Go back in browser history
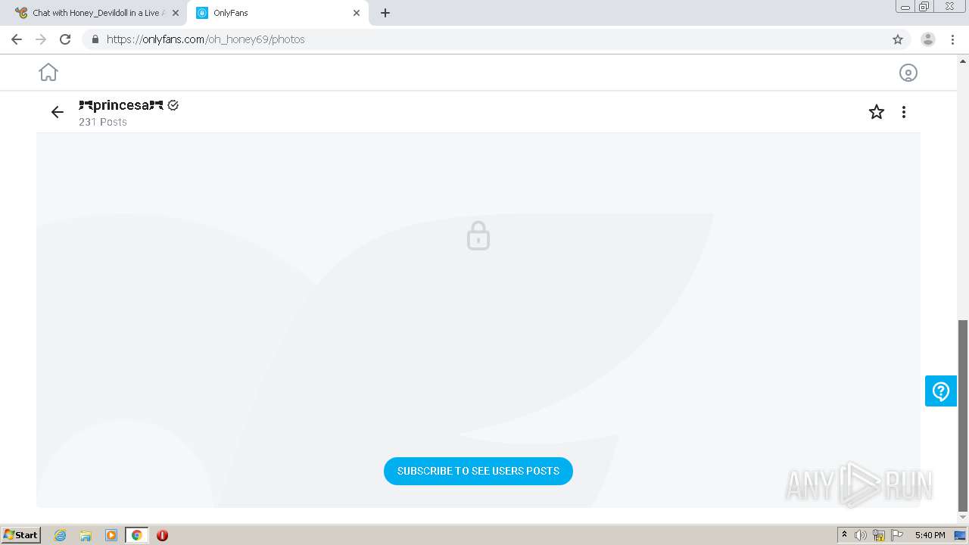This screenshot has width=969, height=545. [17, 39]
